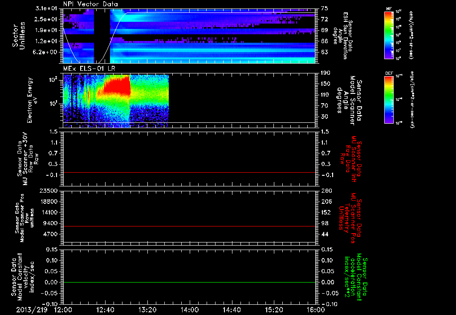
Task: Click the "cnts/(cm**2-sr-sec)" color bar units
Action: click(x=411, y=35)
